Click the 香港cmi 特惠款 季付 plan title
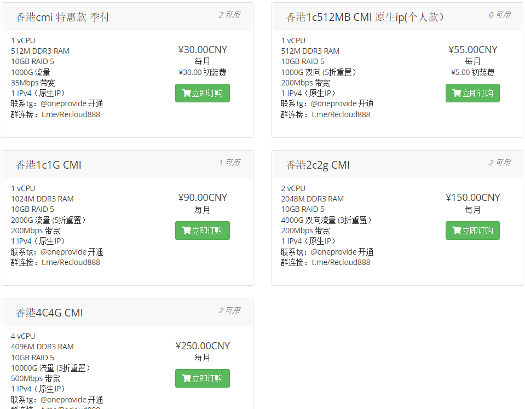Screen dimensions: 525x409 click(62, 17)
